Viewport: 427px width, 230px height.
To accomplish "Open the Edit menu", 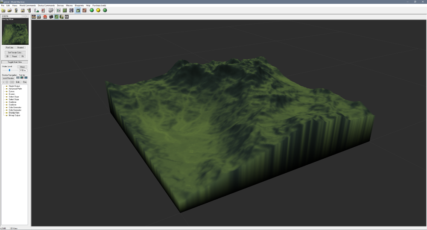I will [x=8, y=6].
